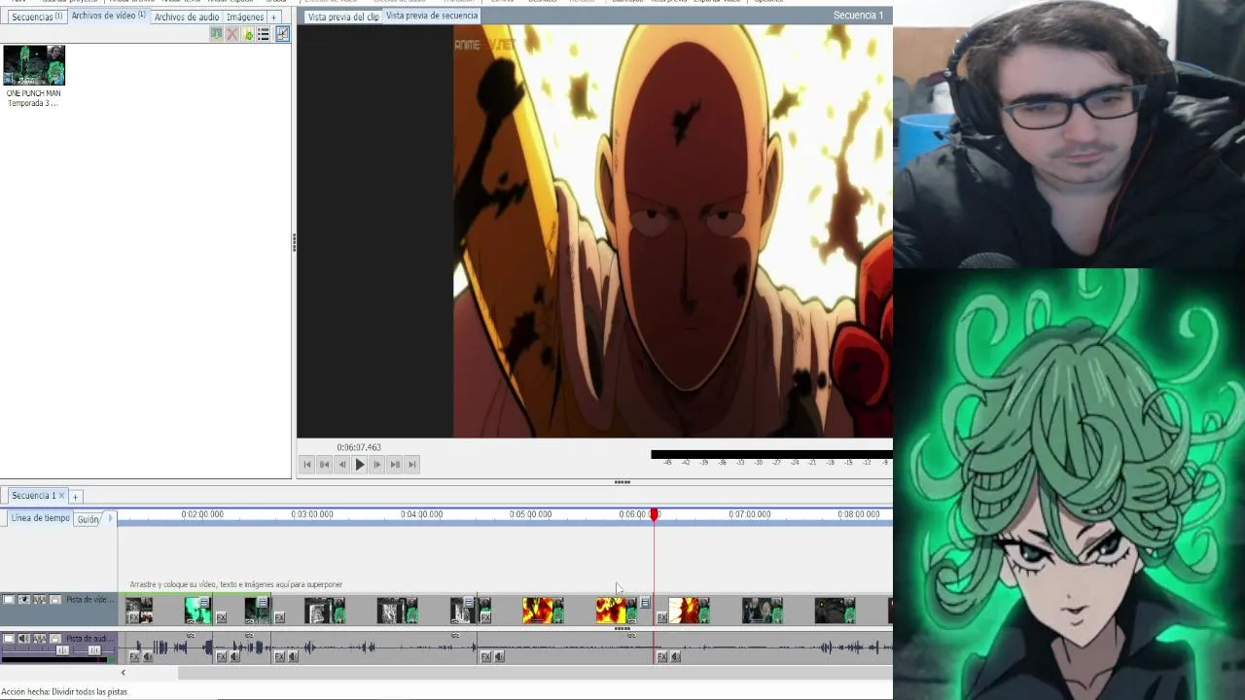
Task: Add a new sequence with plus
Action: coord(75,497)
